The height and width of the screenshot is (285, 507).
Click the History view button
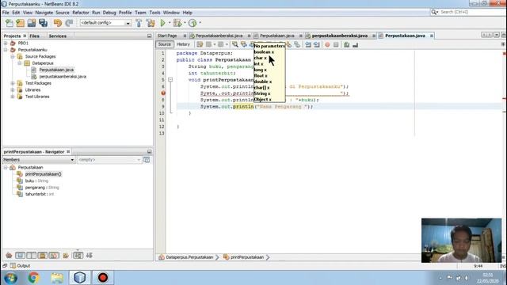(x=183, y=44)
